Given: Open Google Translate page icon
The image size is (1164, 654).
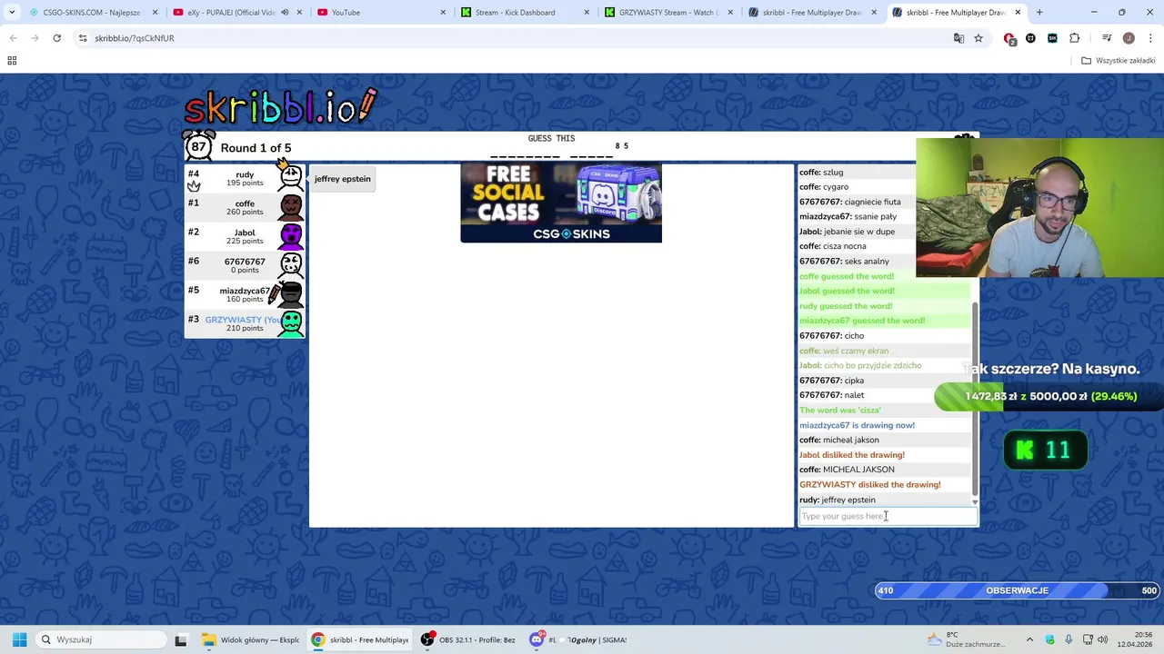Looking at the screenshot, I should click(x=958, y=38).
